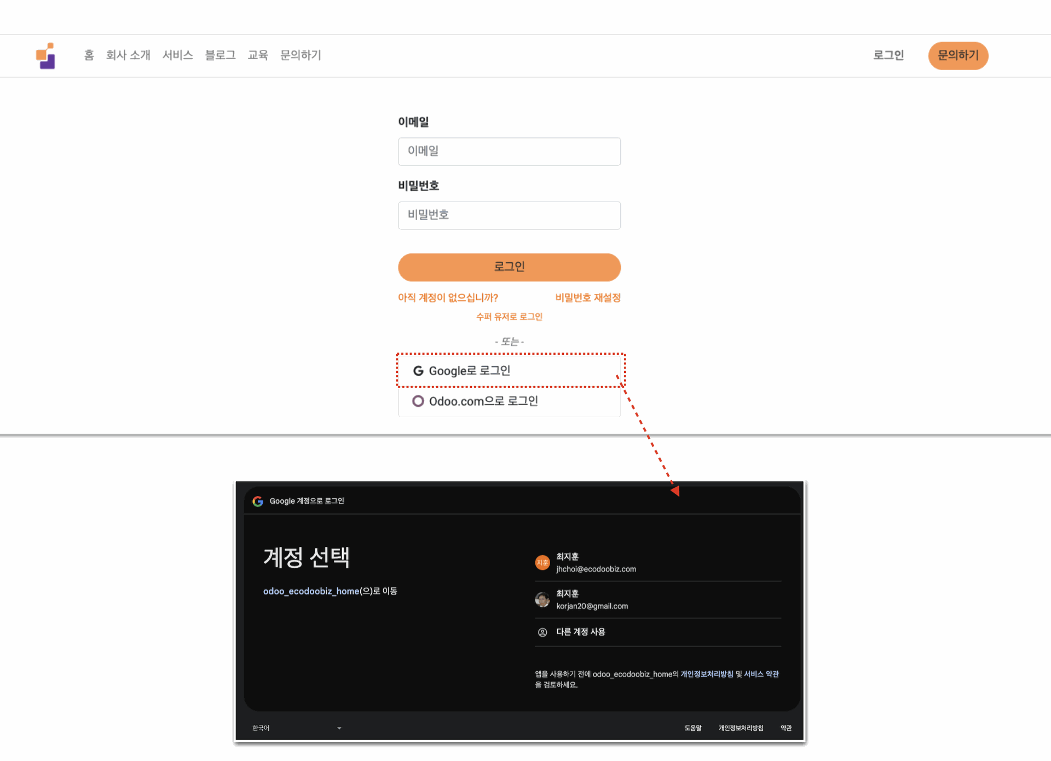The width and height of the screenshot is (1051, 761).
Task: Click the 도움말 footer link
Action: point(692,728)
